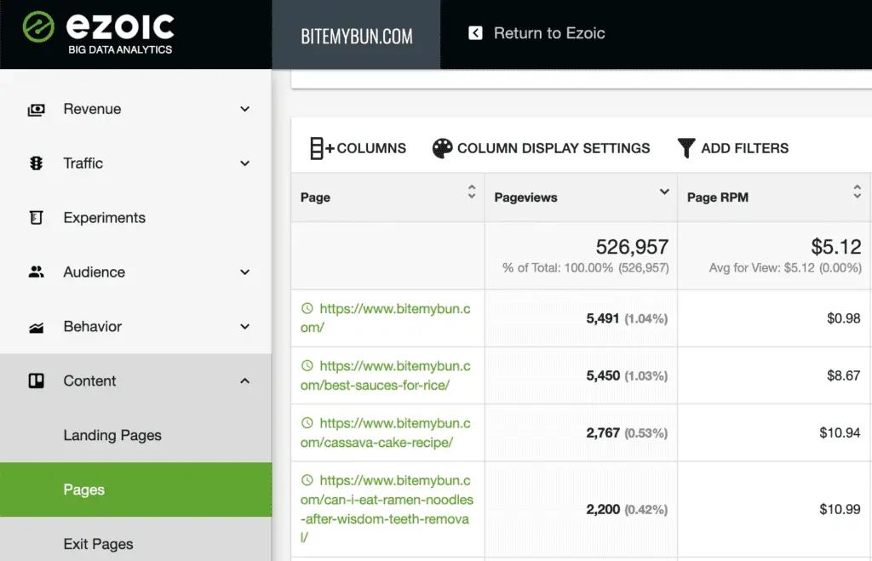Image resolution: width=872 pixels, height=561 pixels.
Task: Sort table by Page RPM arrows
Action: pos(857,192)
